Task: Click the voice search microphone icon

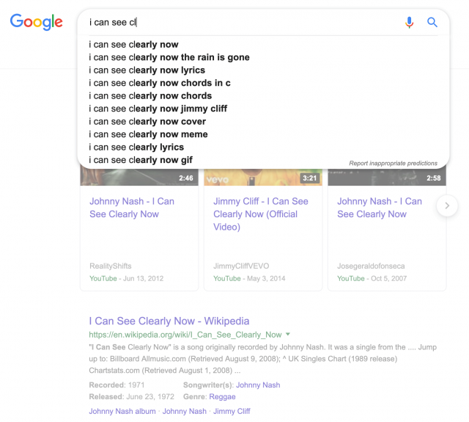Action: [x=410, y=23]
